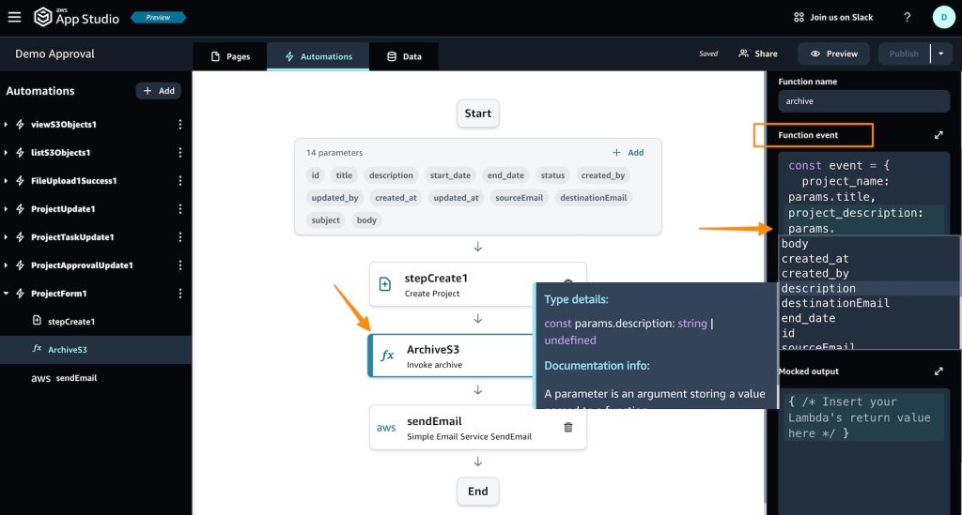Expand the Mocked output editor
Screen dimensions: 962x515
938,371
